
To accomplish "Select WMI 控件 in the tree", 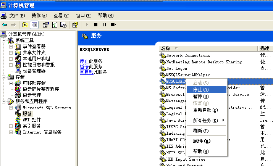I will (32, 120).
